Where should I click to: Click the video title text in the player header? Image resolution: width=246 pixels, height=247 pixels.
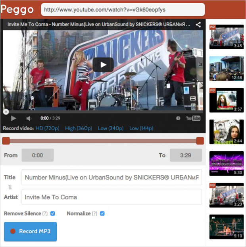coord(99,25)
